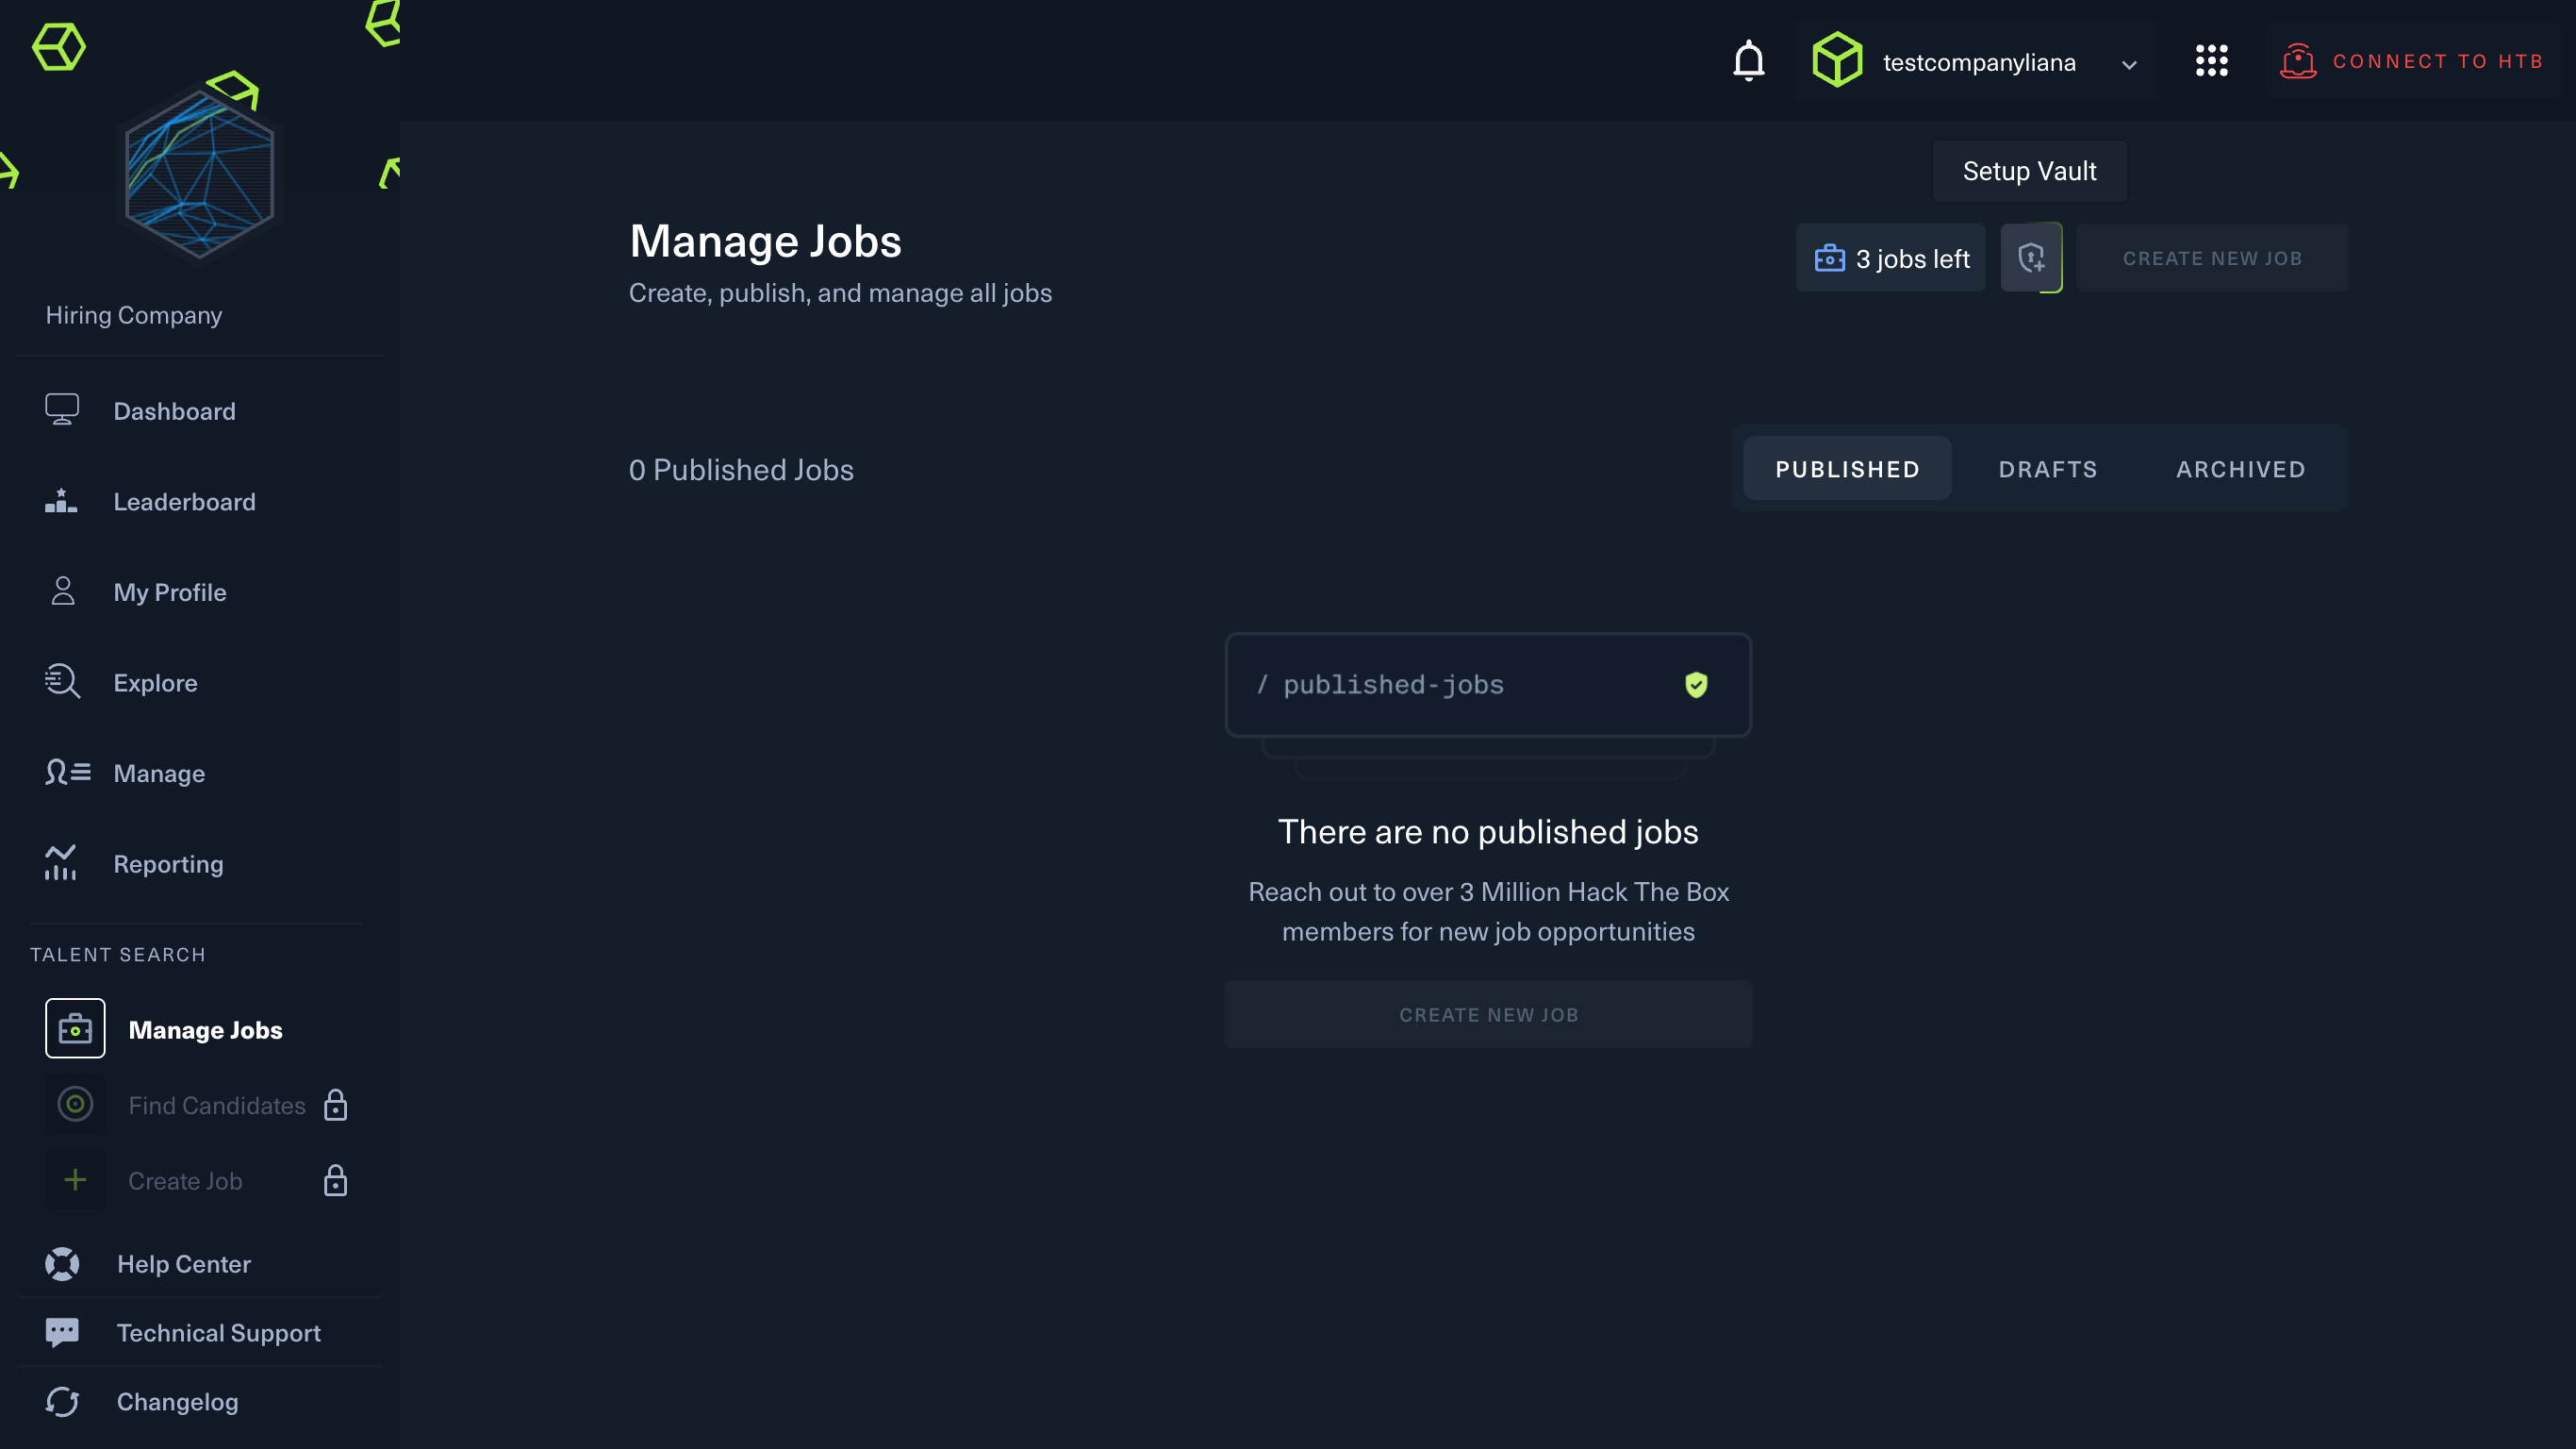
Task: Click the briefcase icon beside 3 jobs left
Action: (1829, 259)
